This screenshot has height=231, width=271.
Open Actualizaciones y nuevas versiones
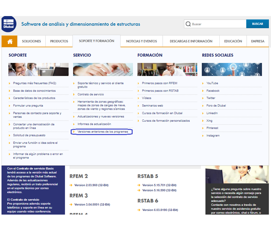(101, 116)
